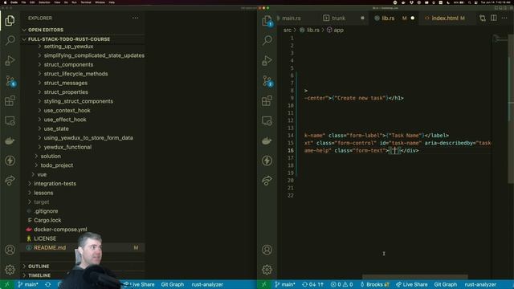This screenshot has width=514, height=289.
Task: Open Run and Debug in left window
Action: pyautogui.click(x=10, y=61)
